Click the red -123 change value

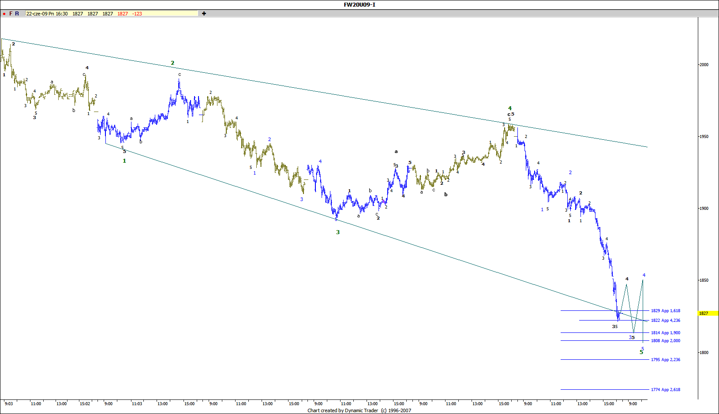pyautogui.click(x=138, y=14)
